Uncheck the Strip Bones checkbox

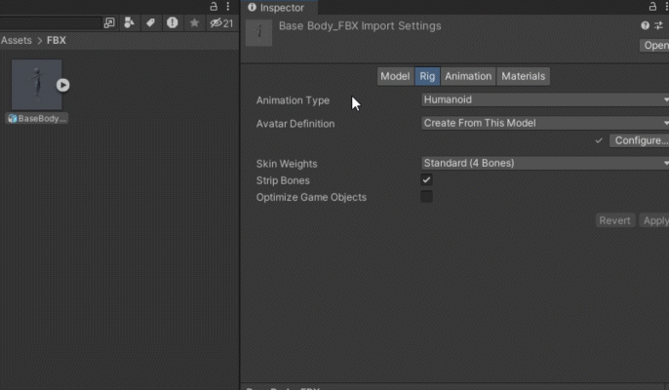pos(426,180)
